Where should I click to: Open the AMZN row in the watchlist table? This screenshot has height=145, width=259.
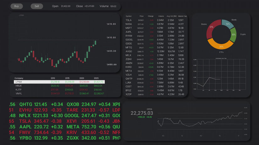coord(155,63)
